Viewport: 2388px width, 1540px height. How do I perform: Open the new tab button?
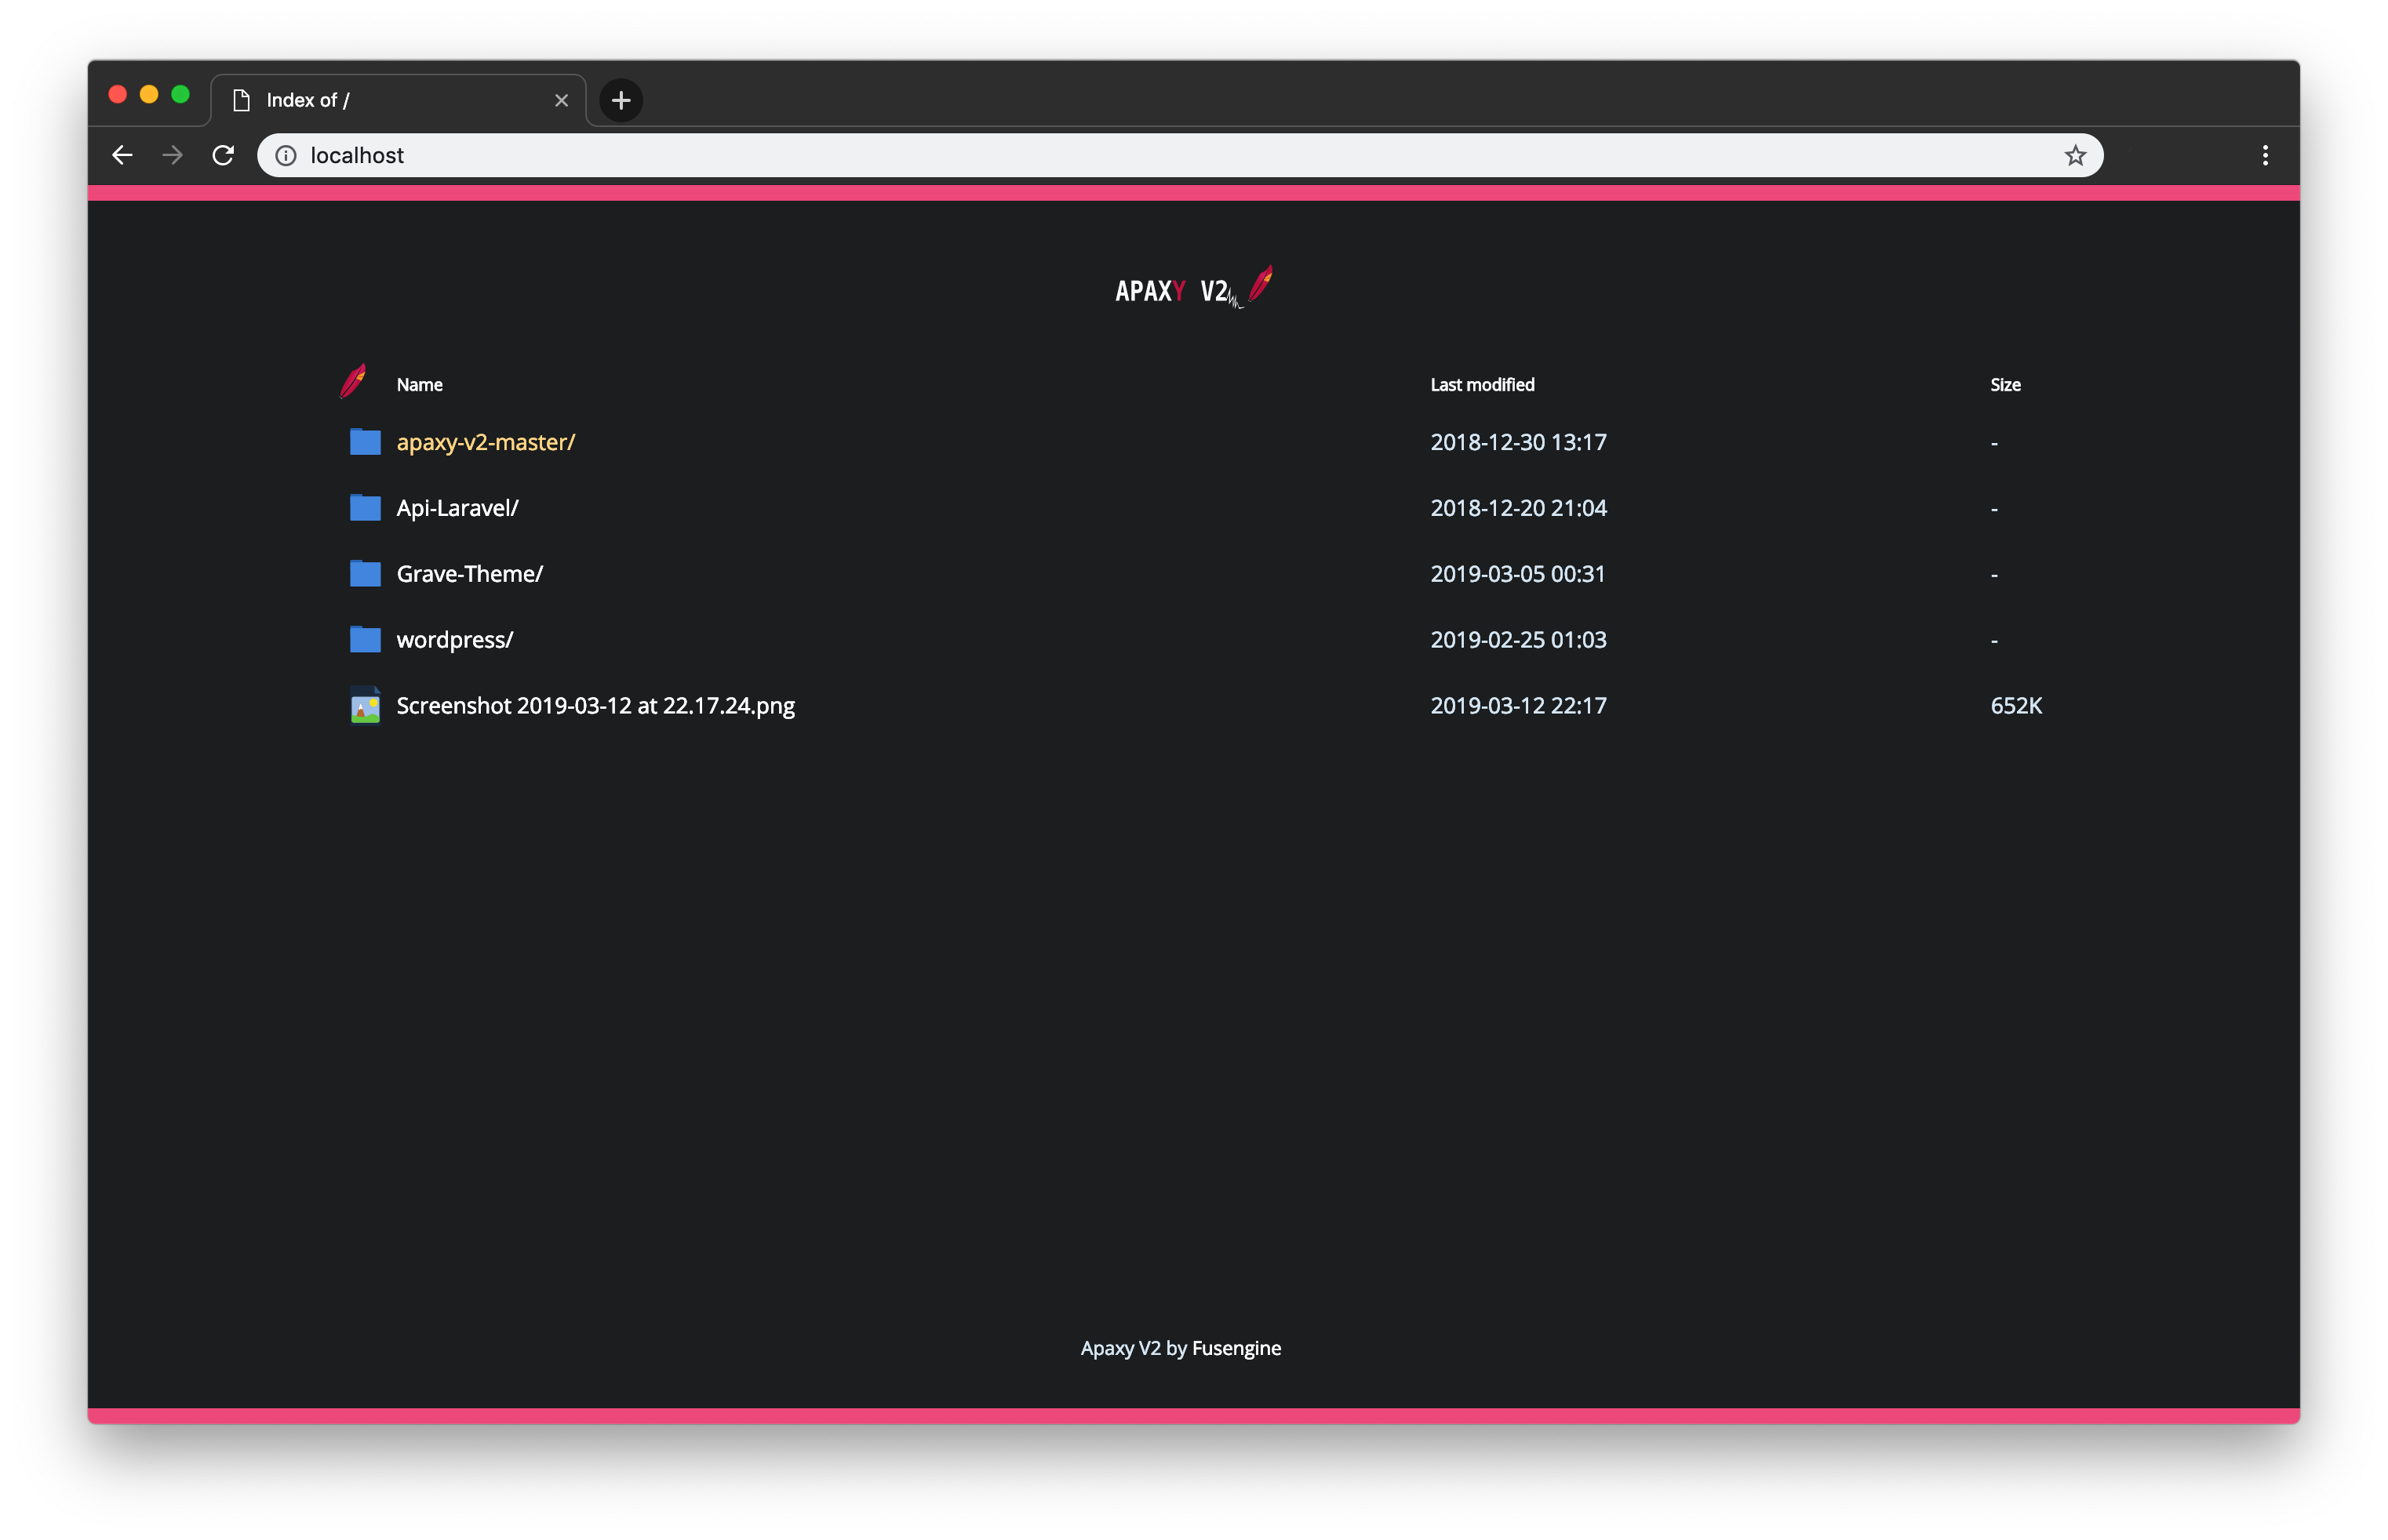pyautogui.click(x=621, y=100)
